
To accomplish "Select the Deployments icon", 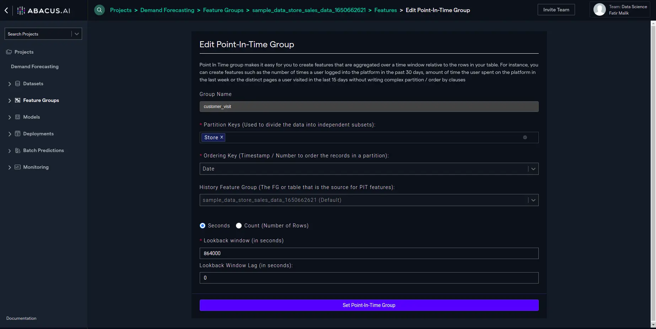I will point(18,134).
